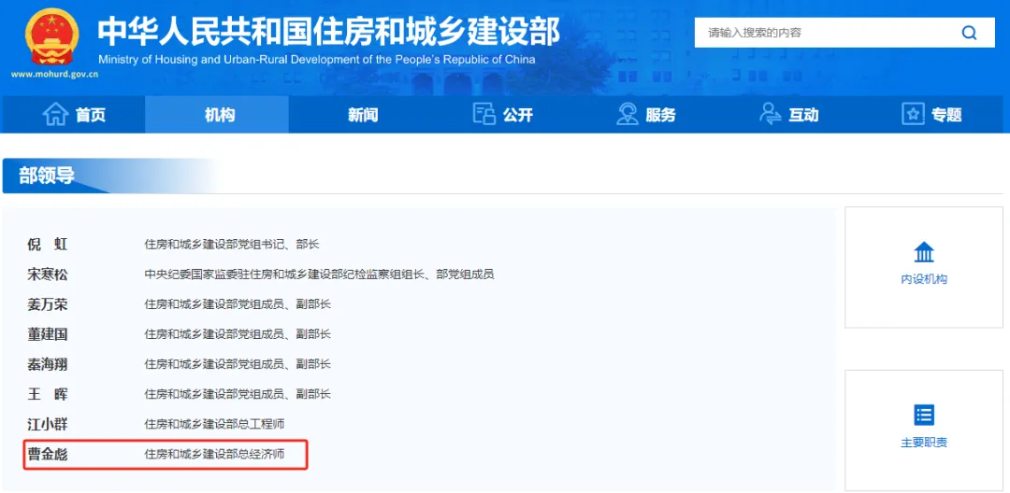Click the home house icon
The height and width of the screenshot is (493, 1010).
55,115
